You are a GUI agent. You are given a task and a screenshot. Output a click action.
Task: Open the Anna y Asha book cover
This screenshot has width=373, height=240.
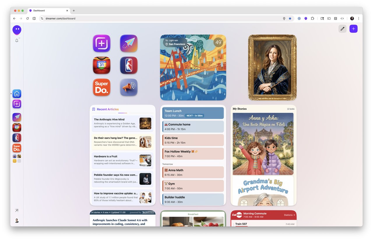pos(263,144)
